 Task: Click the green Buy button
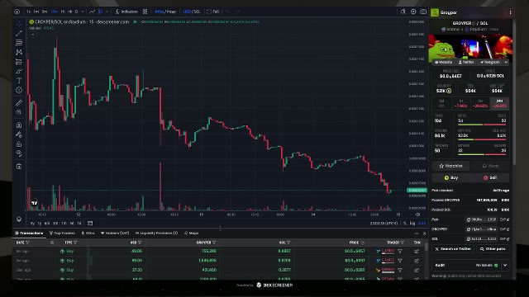click(451, 177)
